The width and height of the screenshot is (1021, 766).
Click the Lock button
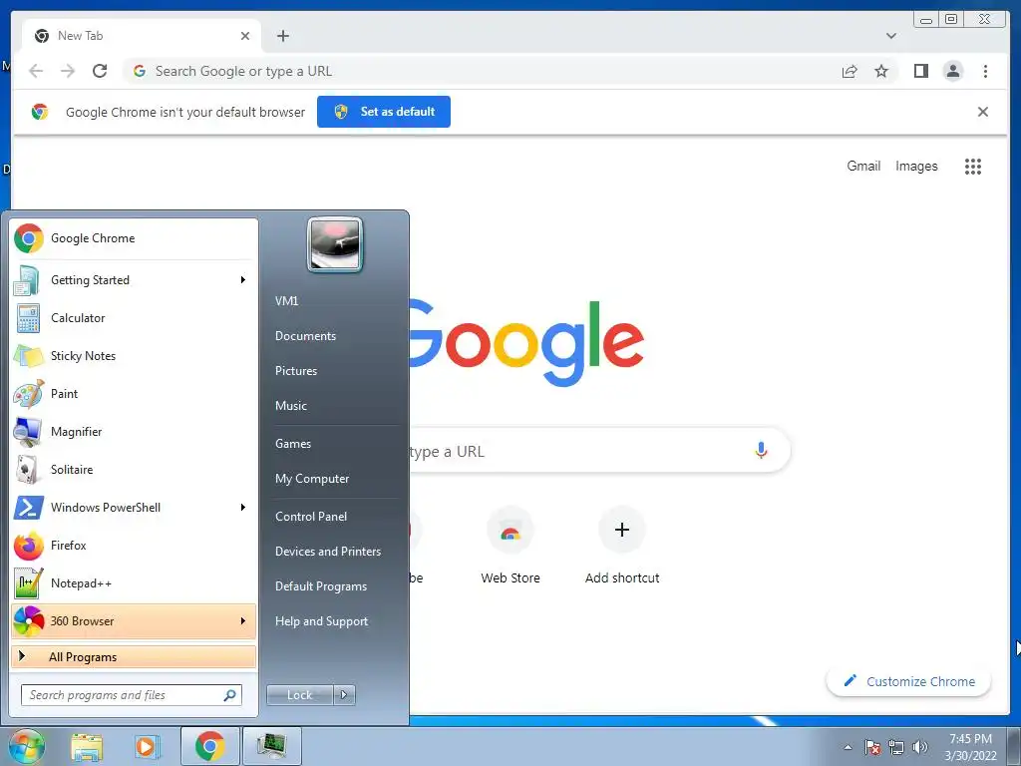(x=299, y=695)
